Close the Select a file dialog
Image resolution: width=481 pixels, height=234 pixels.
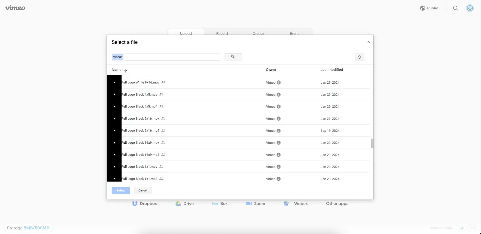click(x=369, y=42)
